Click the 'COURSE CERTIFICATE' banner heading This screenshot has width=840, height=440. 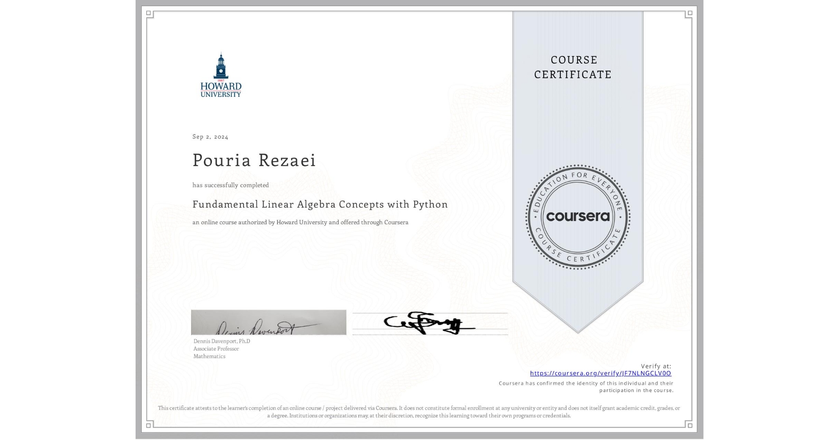pos(573,67)
